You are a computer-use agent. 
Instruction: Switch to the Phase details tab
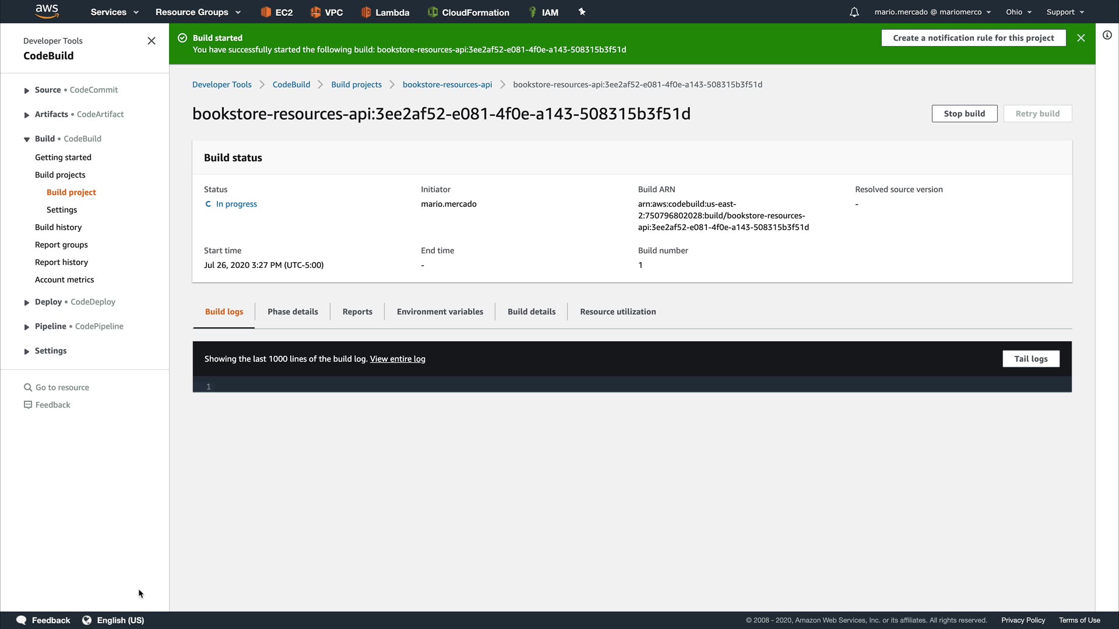coord(293,312)
